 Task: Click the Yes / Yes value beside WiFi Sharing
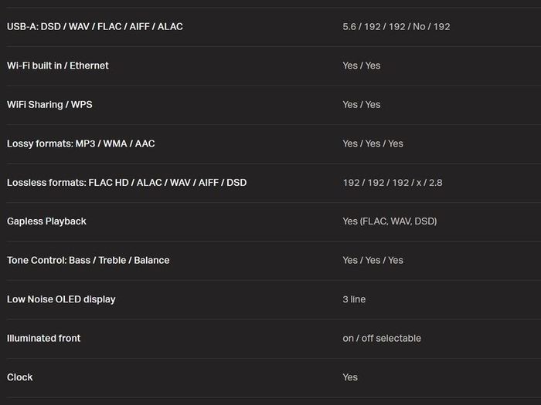[361, 104]
